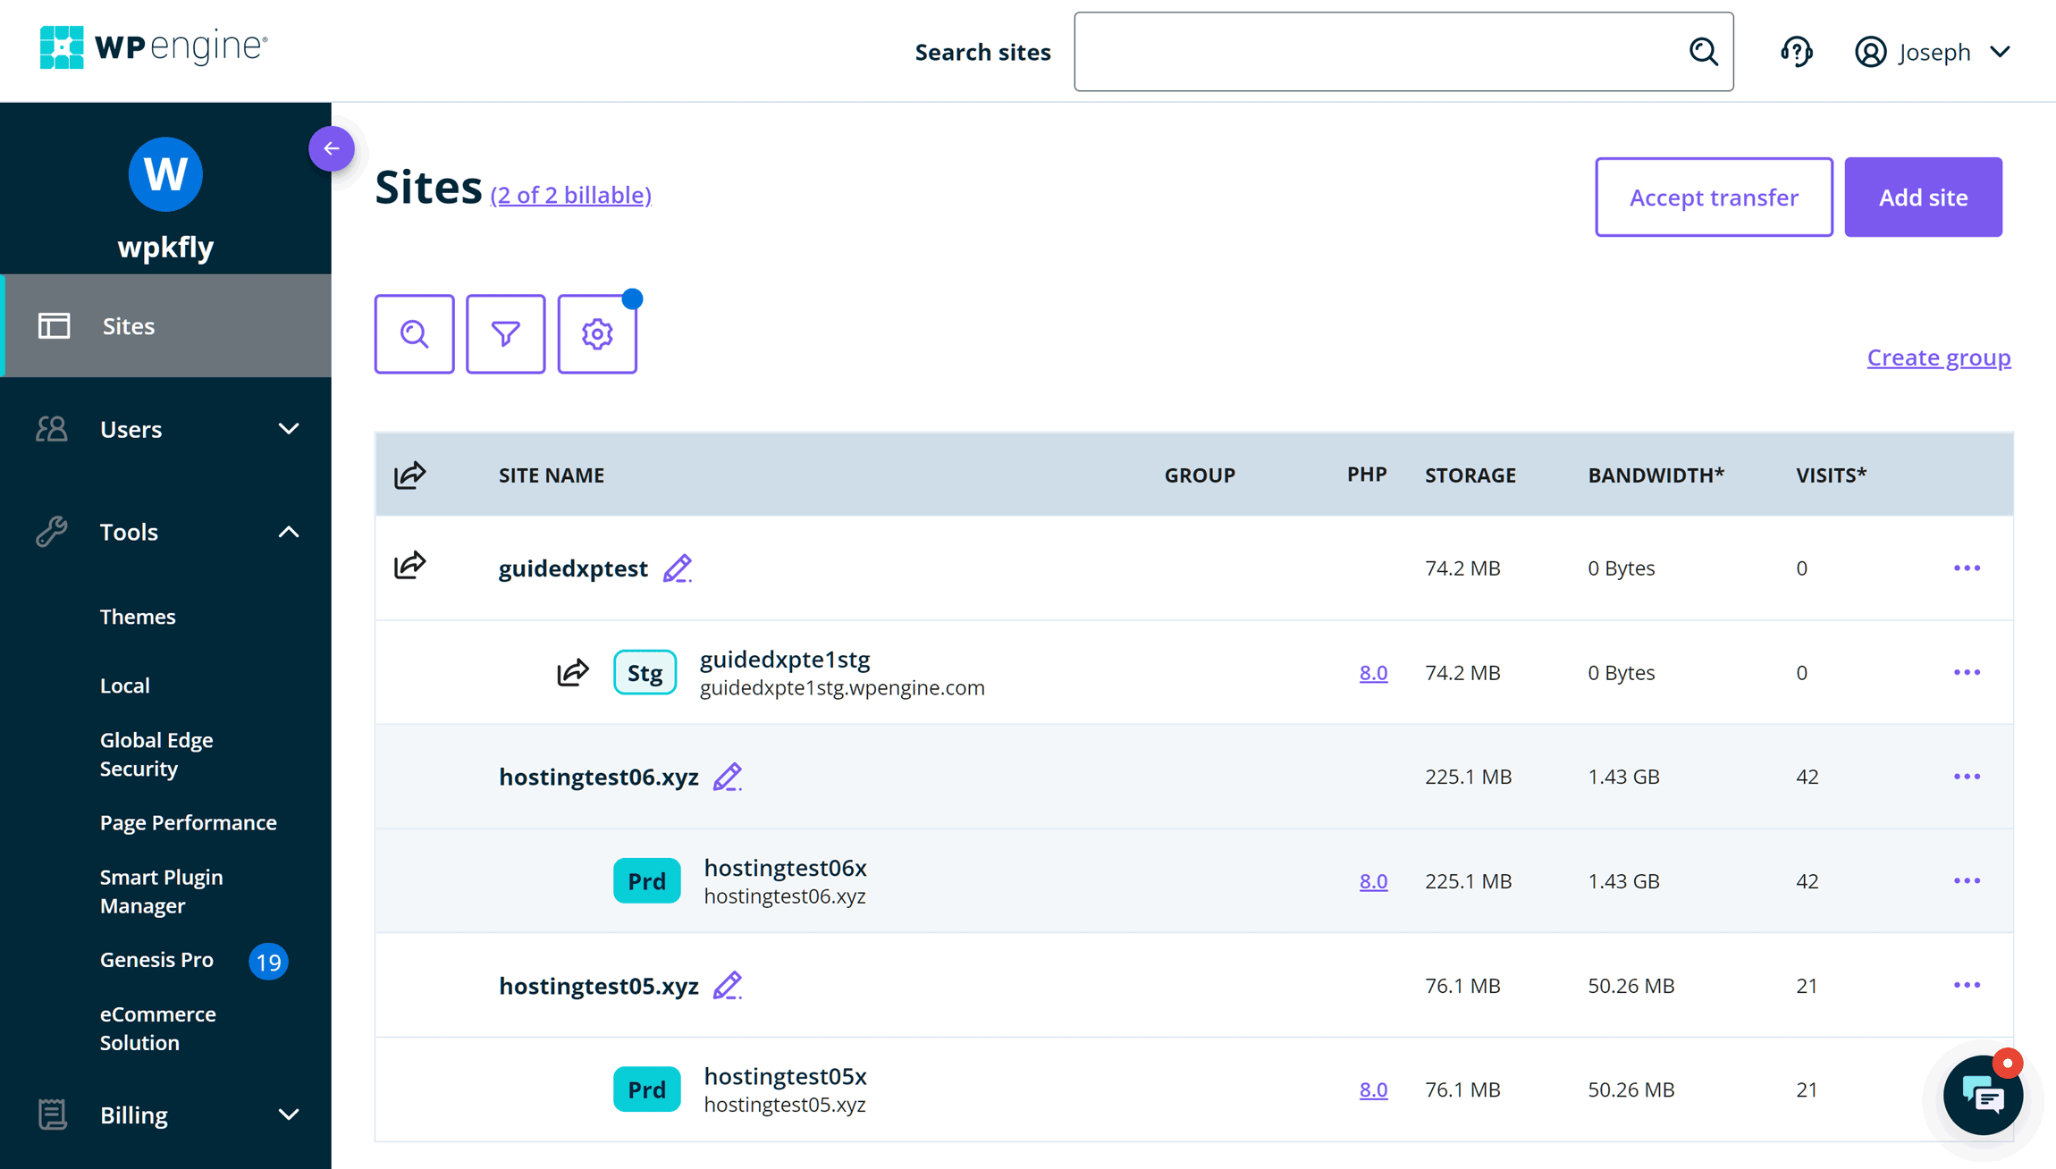Click the Create group link
This screenshot has width=2056, height=1169.
click(x=1939, y=357)
